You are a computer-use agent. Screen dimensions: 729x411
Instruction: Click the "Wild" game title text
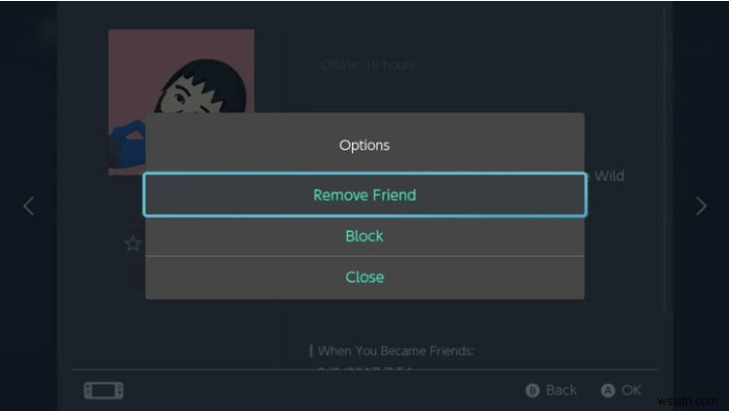click(x=608, y=176)
